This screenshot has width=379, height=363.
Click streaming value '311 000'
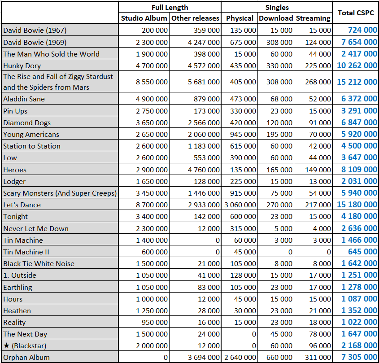point(318,358)
